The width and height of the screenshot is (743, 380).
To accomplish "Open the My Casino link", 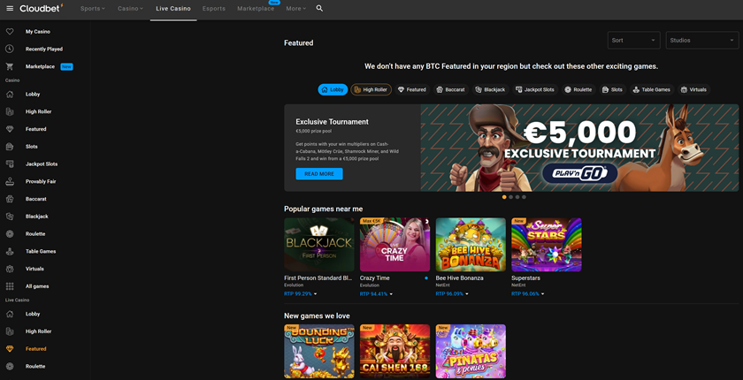I will coord(38,32).
